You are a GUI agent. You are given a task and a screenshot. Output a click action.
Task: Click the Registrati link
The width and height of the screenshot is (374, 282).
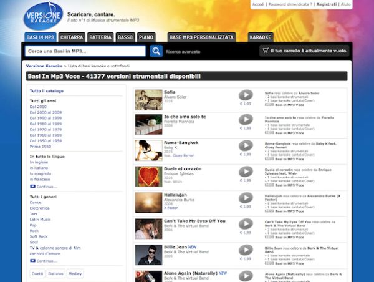327,4
